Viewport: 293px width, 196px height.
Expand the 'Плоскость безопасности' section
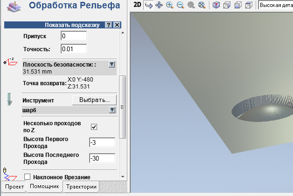coord(112,65)
